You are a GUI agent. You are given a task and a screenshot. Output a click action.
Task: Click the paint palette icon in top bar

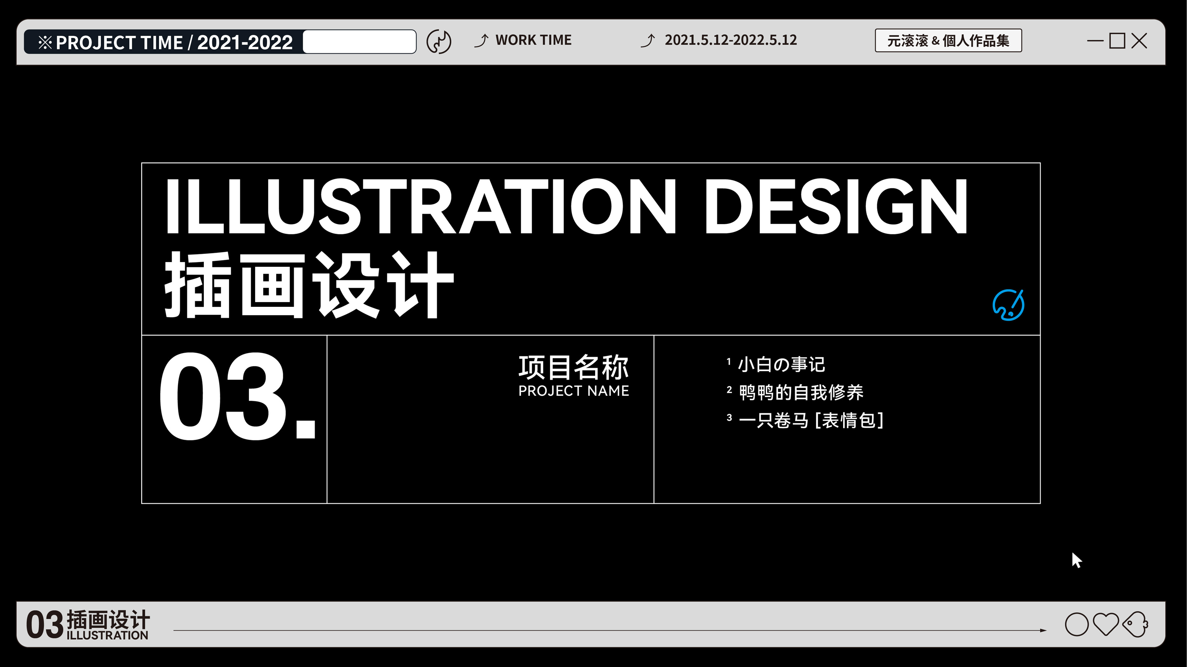[439, 42]
